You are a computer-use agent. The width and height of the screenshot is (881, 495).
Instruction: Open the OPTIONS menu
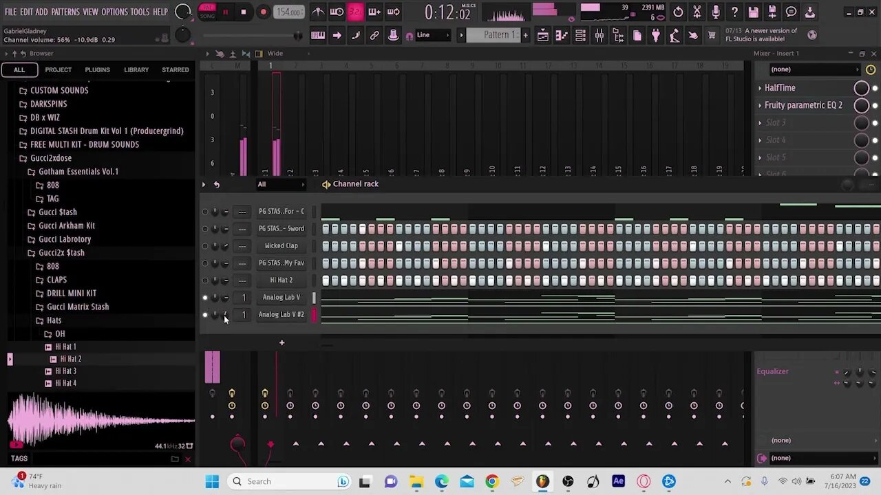point(114,12)
